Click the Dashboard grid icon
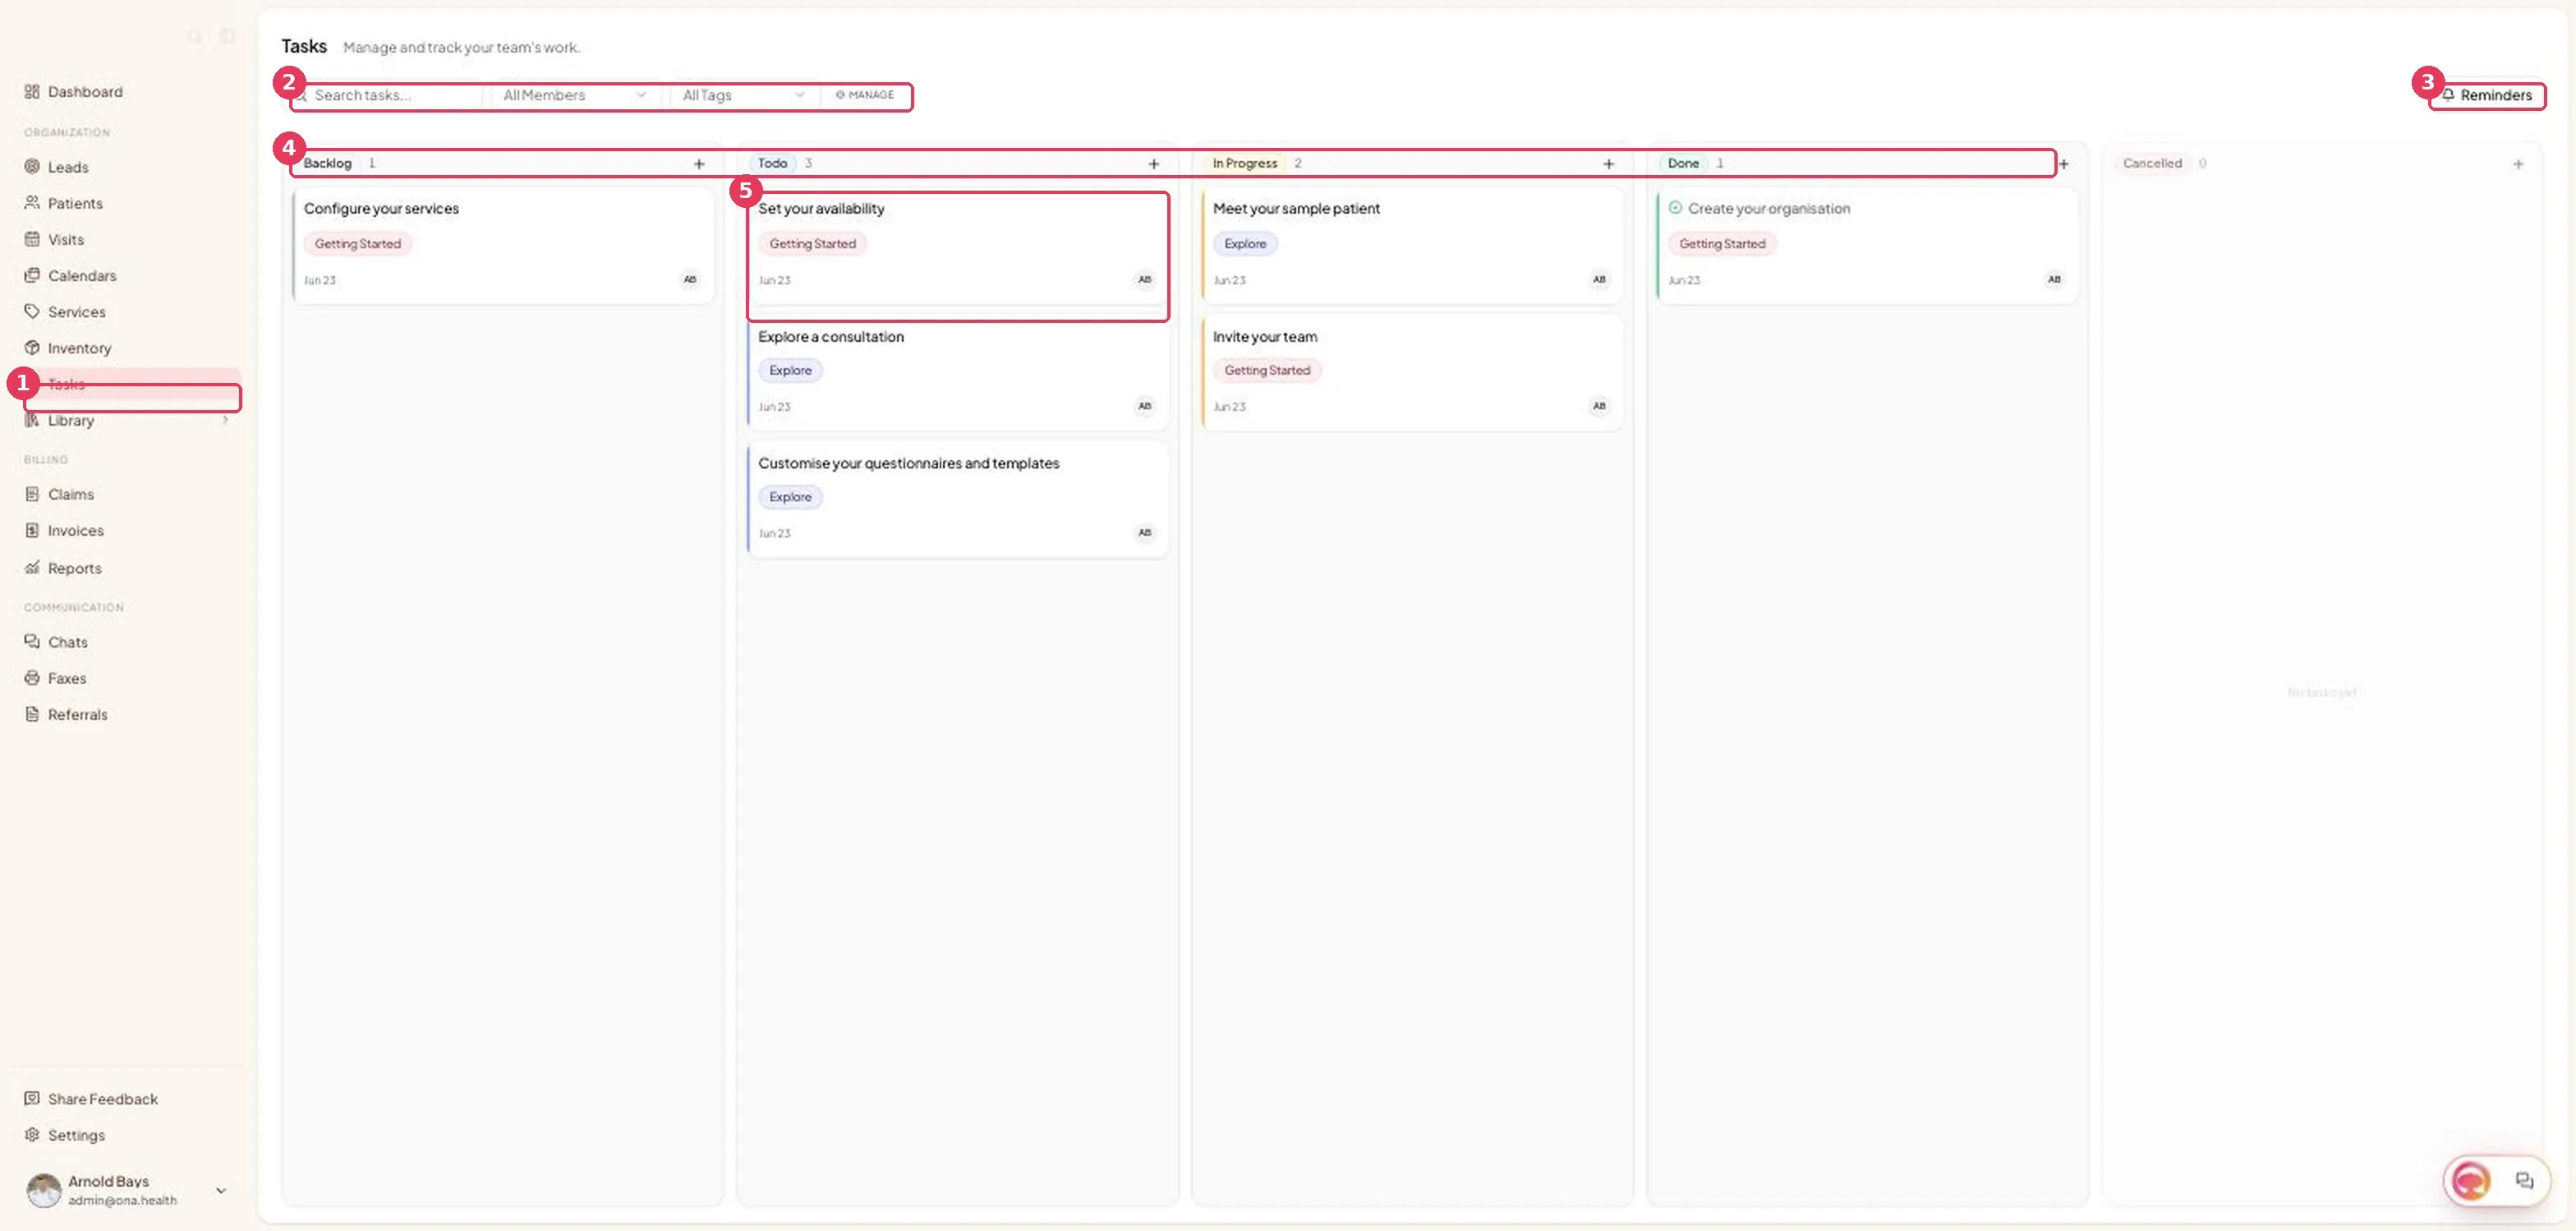2576x1231 pixels. pos(32,92)
